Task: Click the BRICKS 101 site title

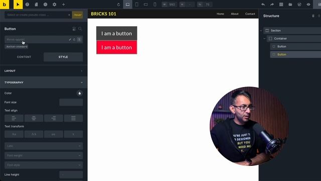Action: point(104,14)
